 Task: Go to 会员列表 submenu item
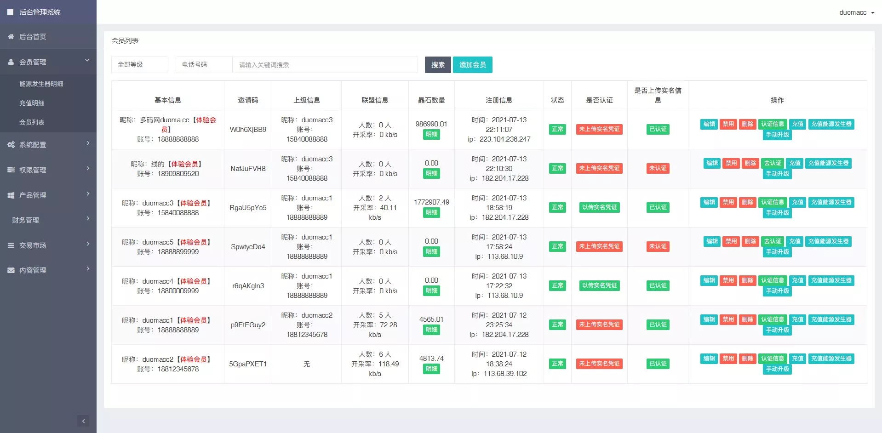tap(32, 122)
